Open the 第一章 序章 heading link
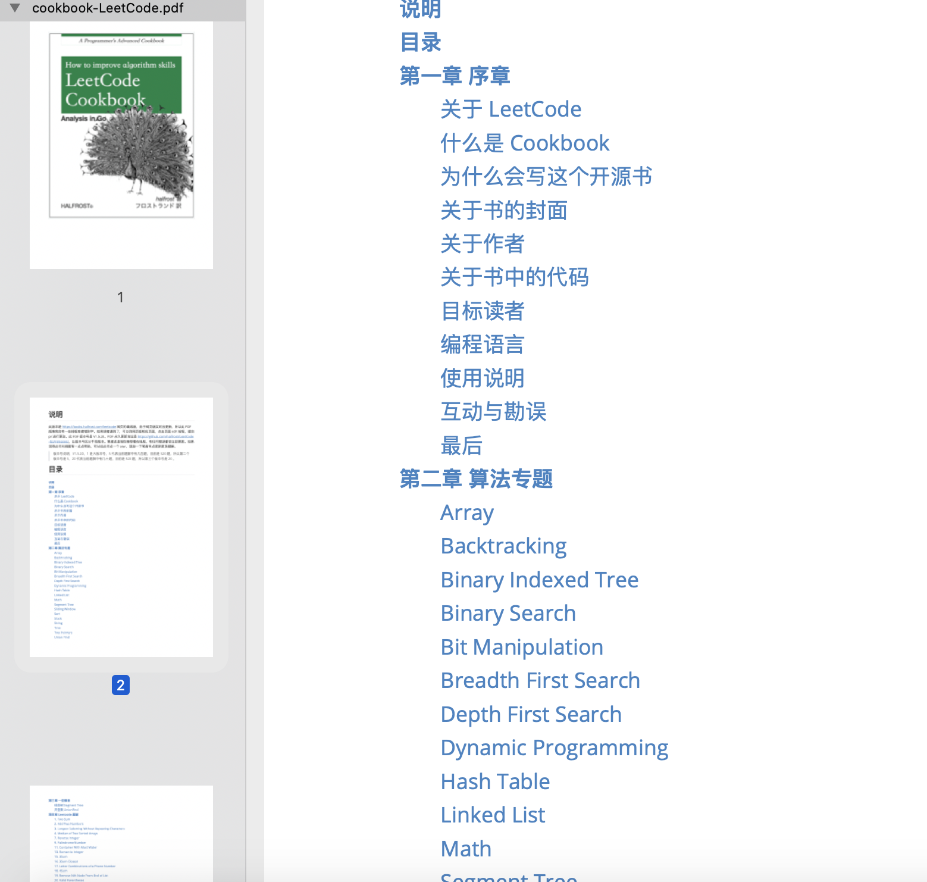This screenshot has width=927, height=882. (x=455, y=76)
